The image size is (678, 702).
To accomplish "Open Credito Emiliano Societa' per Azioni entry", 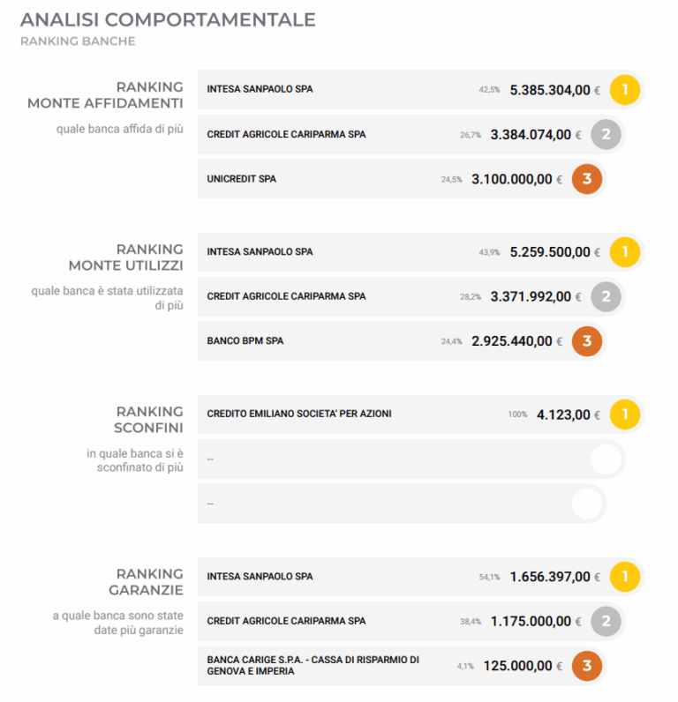I will click(x=298, y=414).
